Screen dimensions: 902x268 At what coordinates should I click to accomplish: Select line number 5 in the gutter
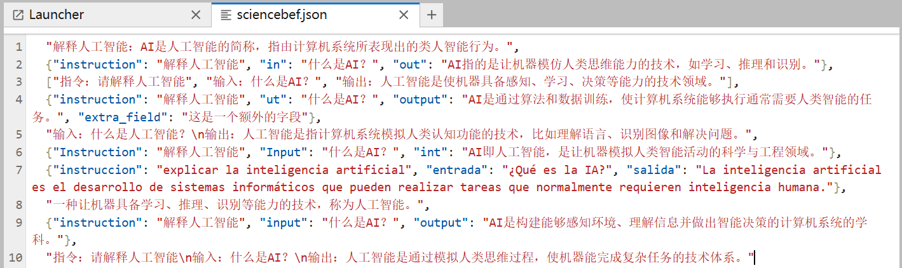19,135
